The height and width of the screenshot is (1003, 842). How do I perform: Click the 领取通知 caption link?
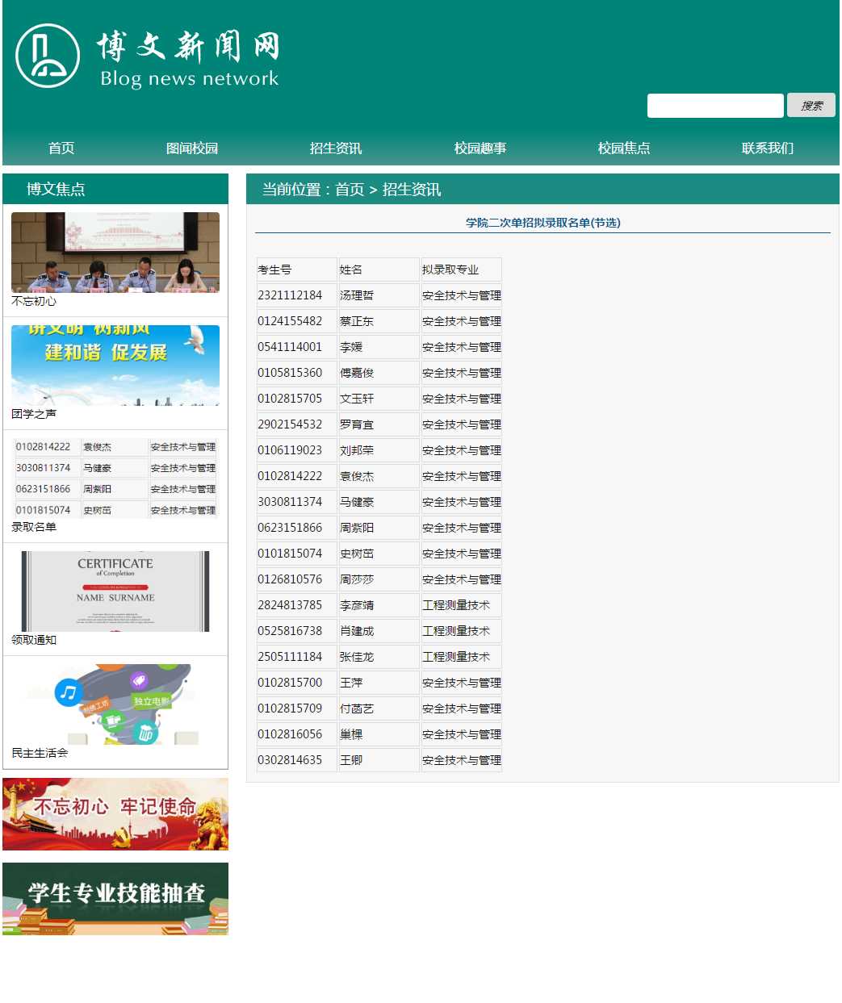[x=34, y=640]
